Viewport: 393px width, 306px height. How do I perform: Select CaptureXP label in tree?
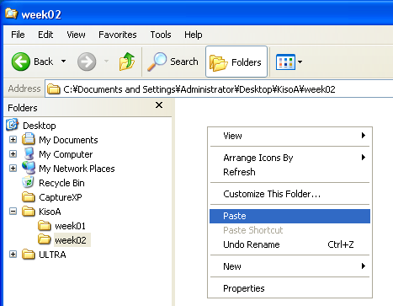tap(61, 197)
